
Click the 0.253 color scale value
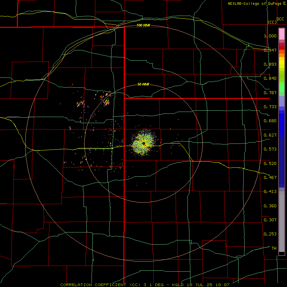pyautogui.click(x=270, y=234)
